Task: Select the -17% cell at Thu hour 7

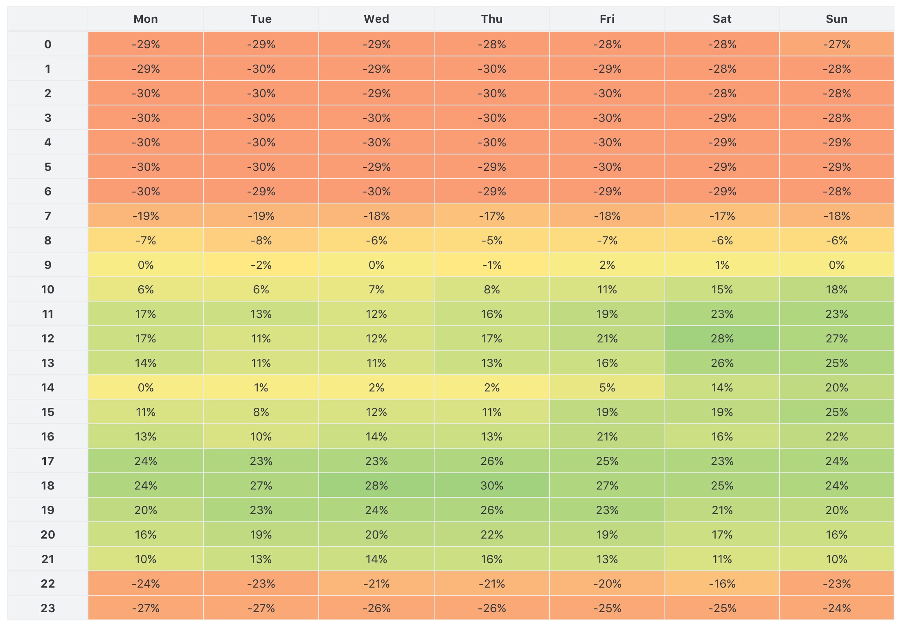Action: [491, 215]
